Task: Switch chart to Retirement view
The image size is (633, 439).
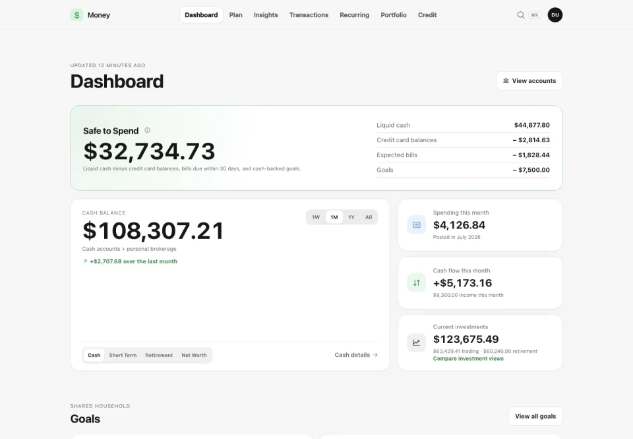Action: click(x=159, y=355)
